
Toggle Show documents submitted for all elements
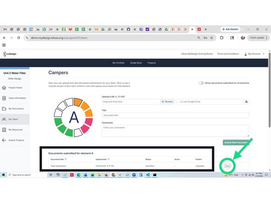(x=201, y=83)
